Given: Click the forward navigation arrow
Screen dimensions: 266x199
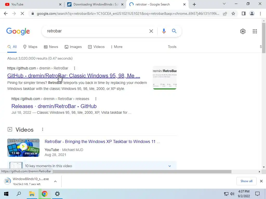Looking at the screenshot, I should coord(14,13).
